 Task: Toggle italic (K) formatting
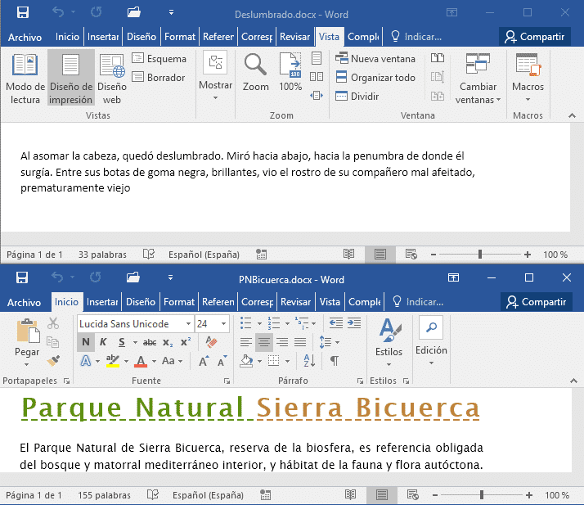tap(104, 342)
